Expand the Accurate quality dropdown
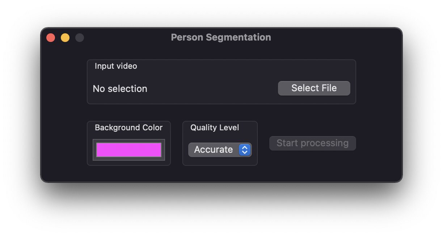 (x=220, y=150)
